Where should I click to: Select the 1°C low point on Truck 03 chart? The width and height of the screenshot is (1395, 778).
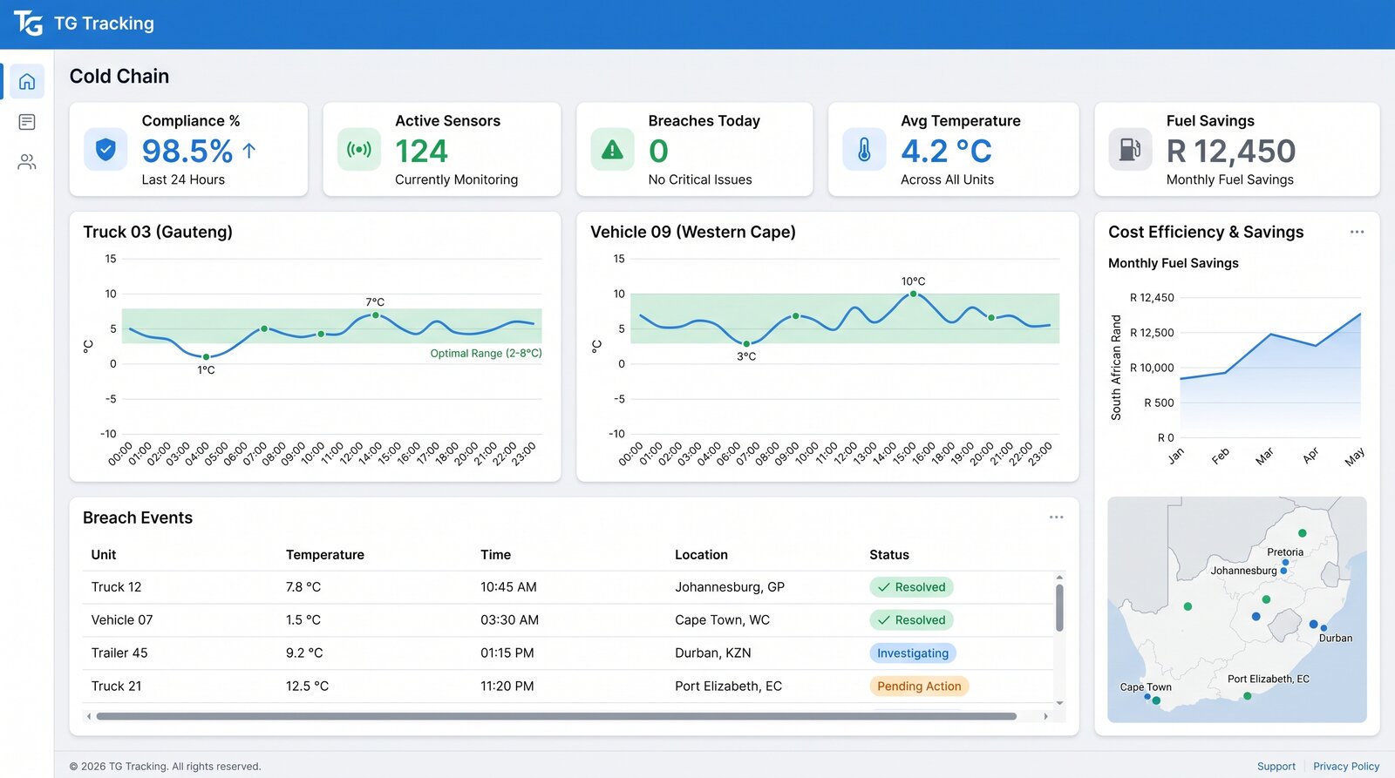(206, 357)
